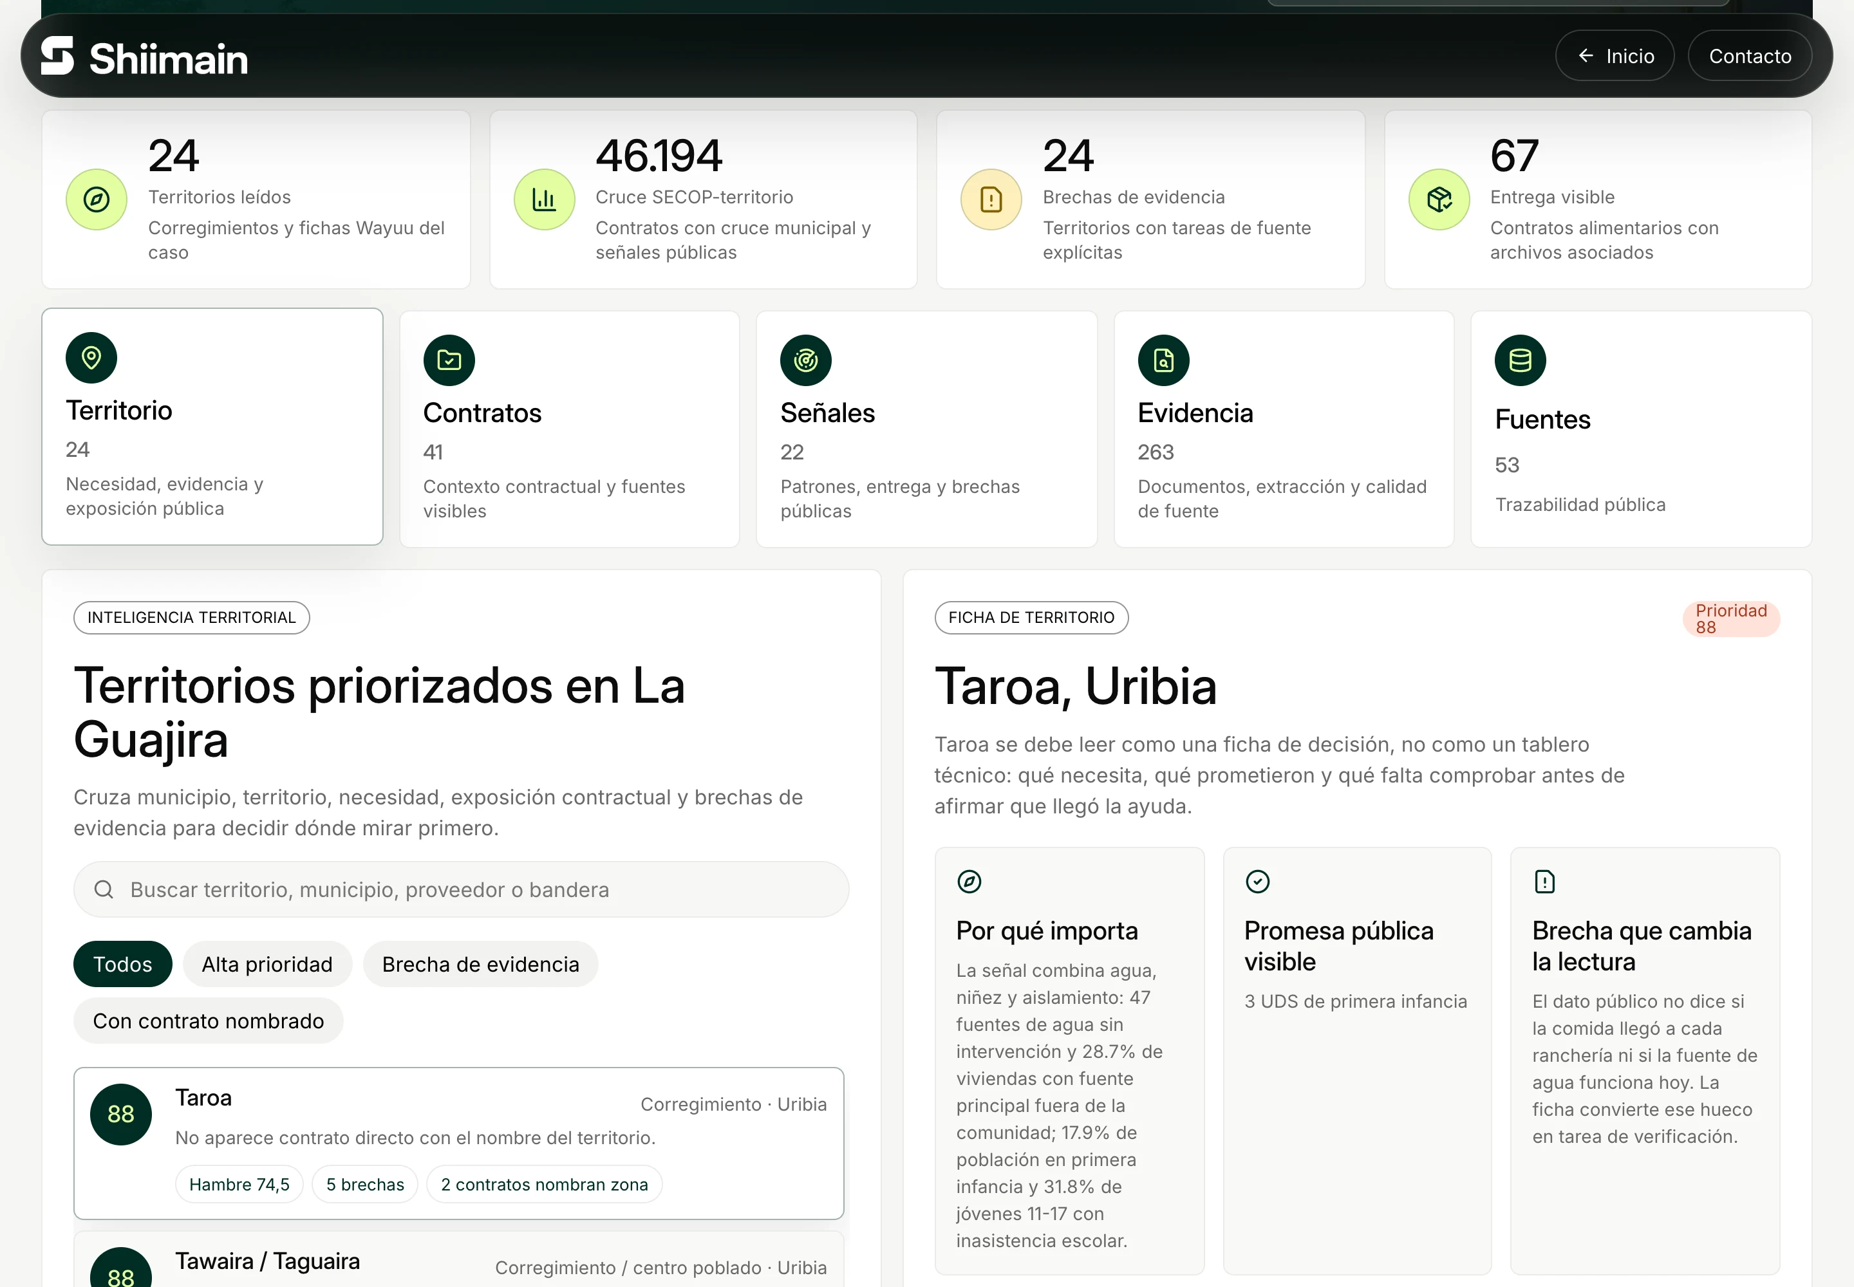This screenshot has width=1854, height=1287.
Task: Click the Taroa, Uribia heading
Action: [x=1074, y=687]
